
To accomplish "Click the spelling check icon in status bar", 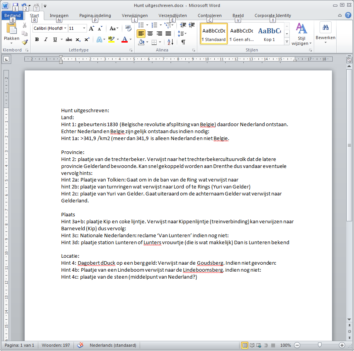I will [x=80, y=345].
